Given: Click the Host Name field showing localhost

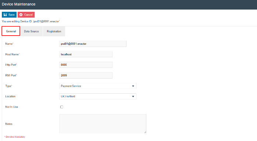Looking at the screenshot, I should pos(86,54).
